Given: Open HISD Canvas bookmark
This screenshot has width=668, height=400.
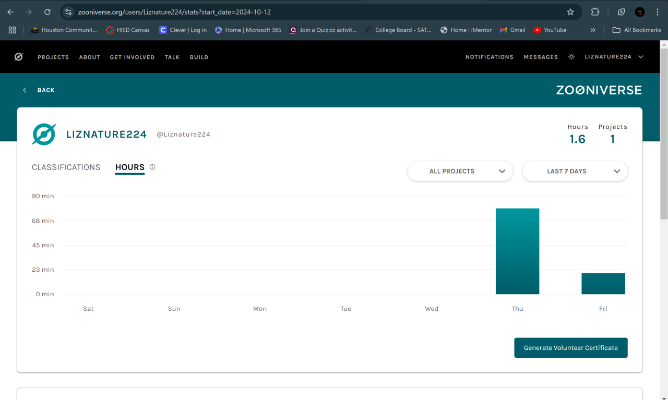Looking at the screenshot, I should pos(128,30).
